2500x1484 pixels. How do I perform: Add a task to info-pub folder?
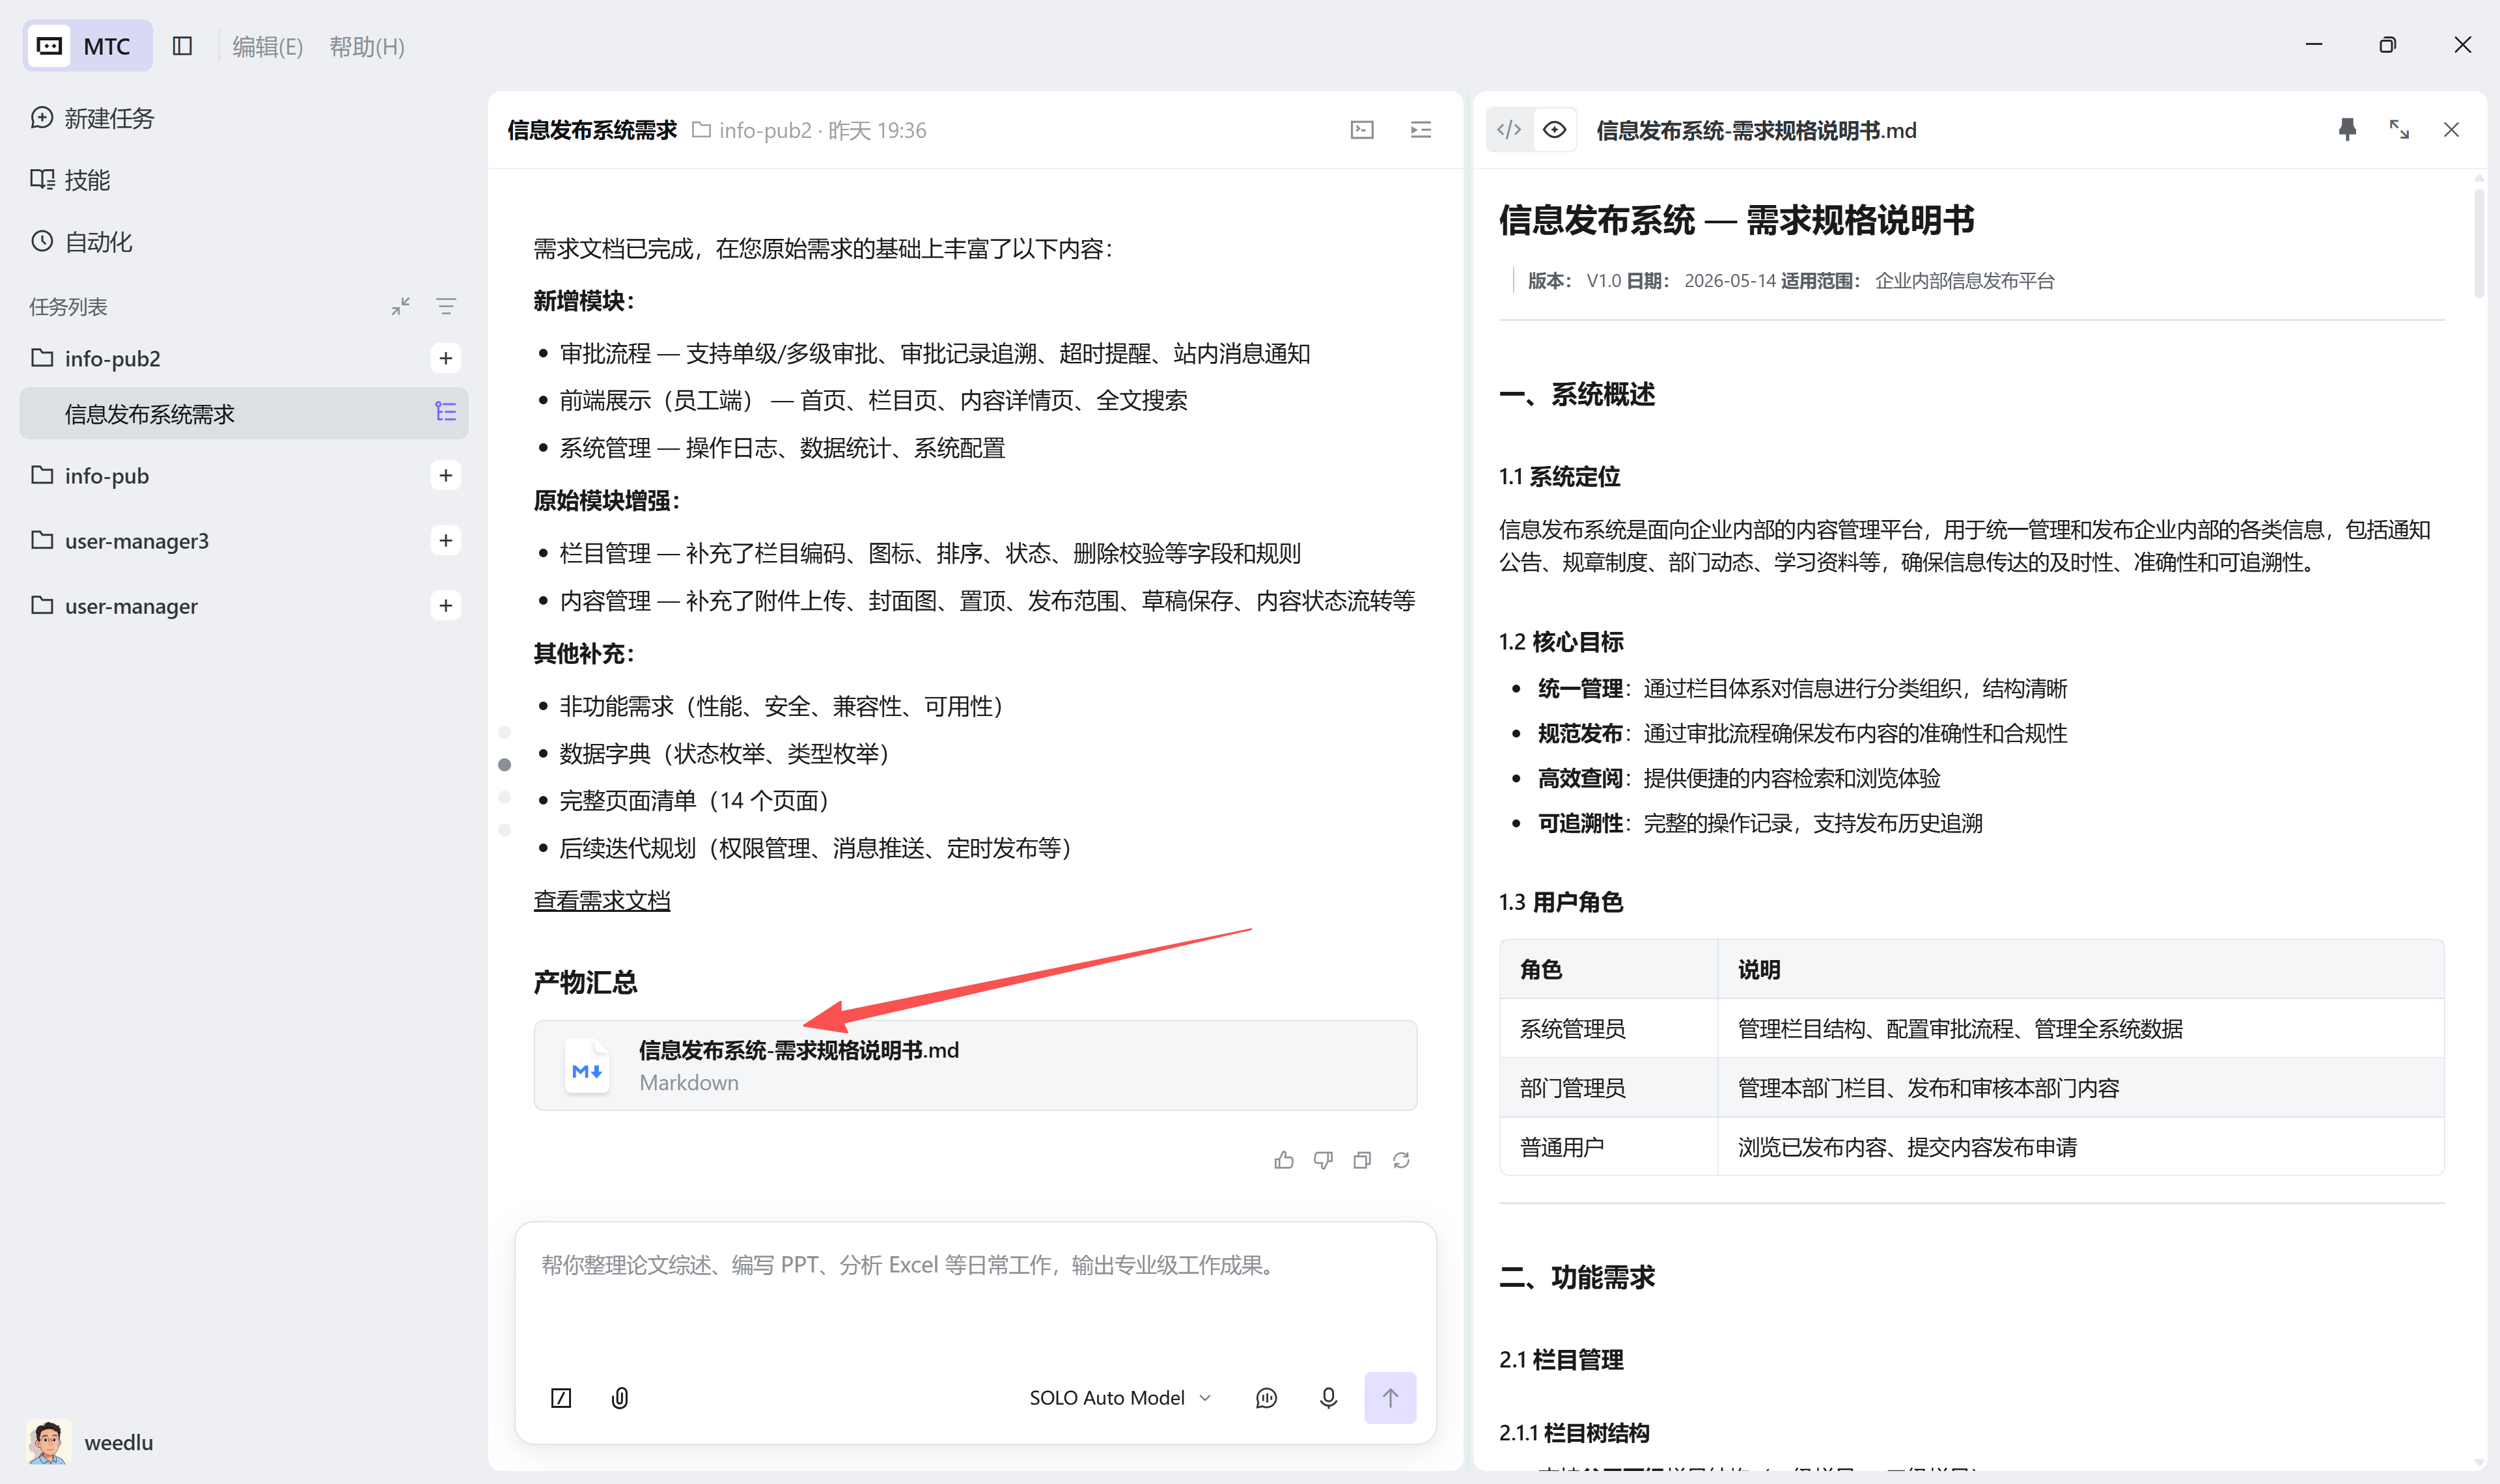[446, 475]
